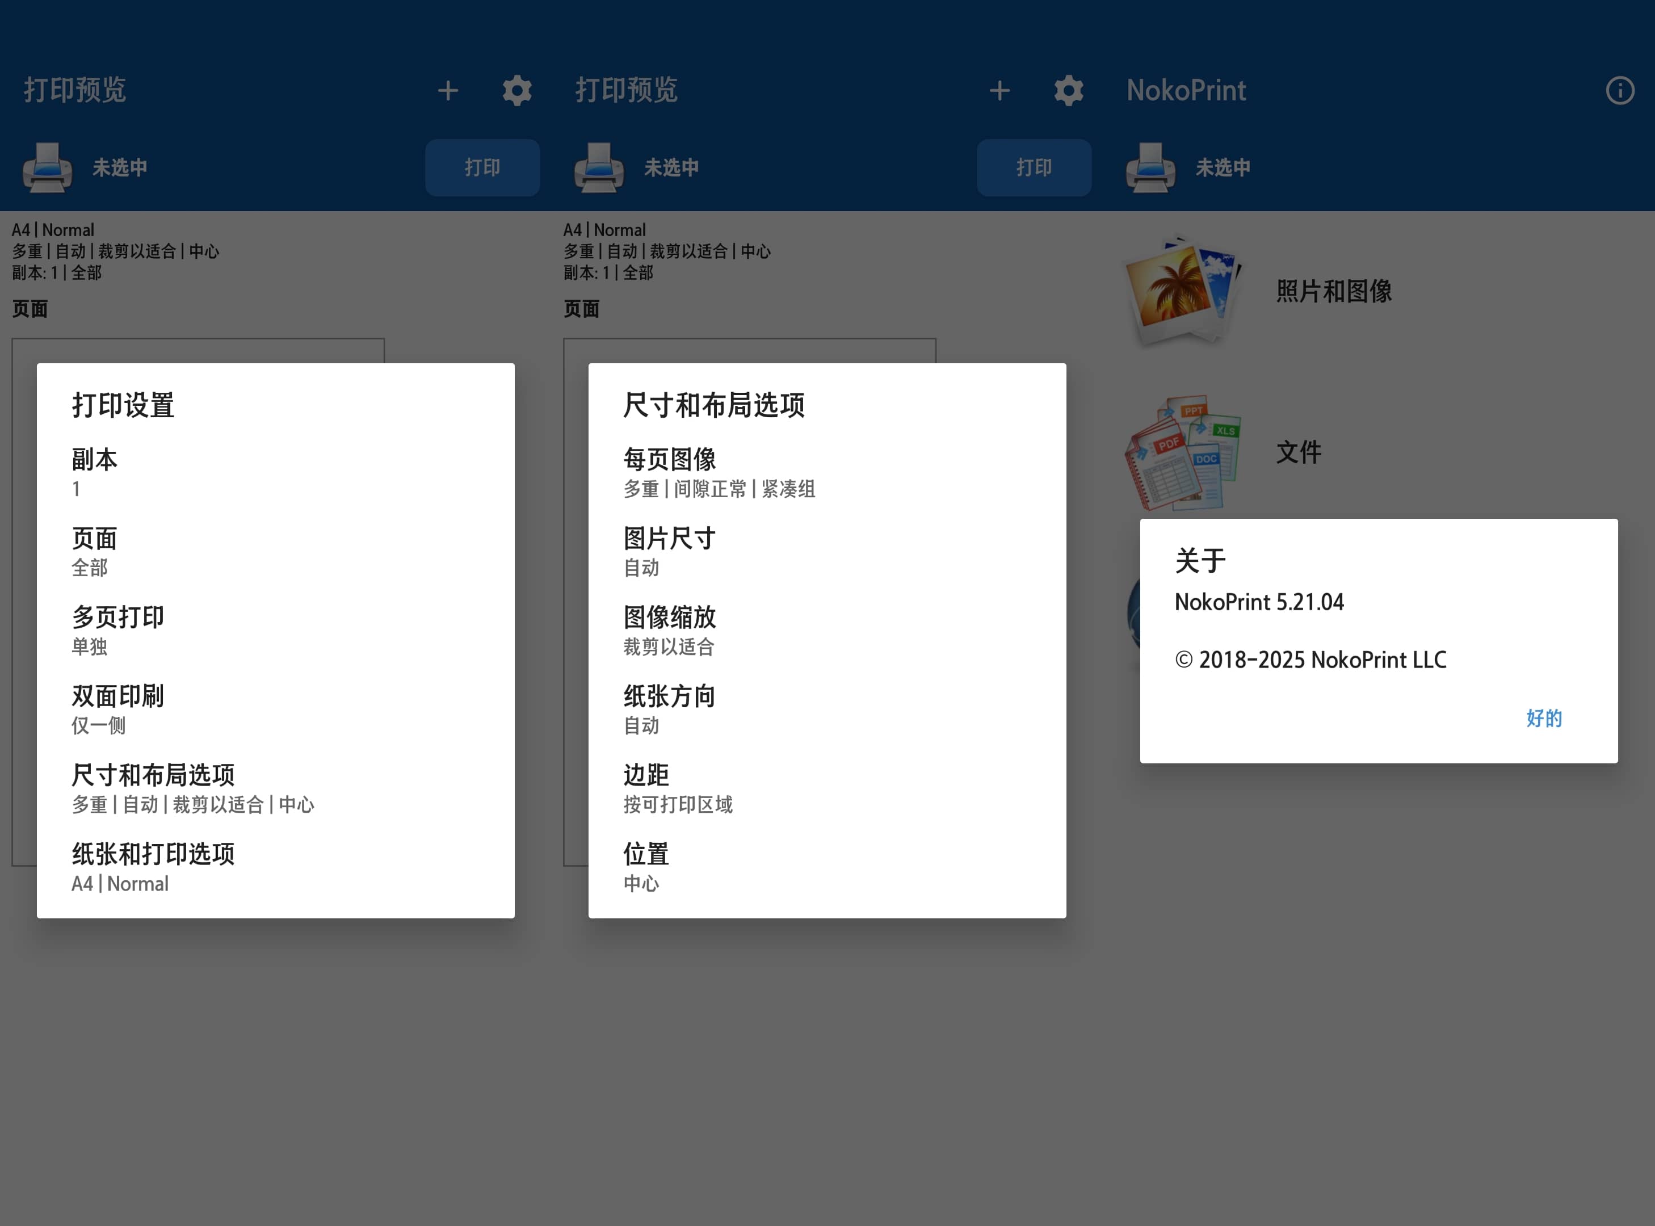The image size is (1655, 1226).
Task: Open the 副本 setting in 打印设置
Action: [275, 471]
